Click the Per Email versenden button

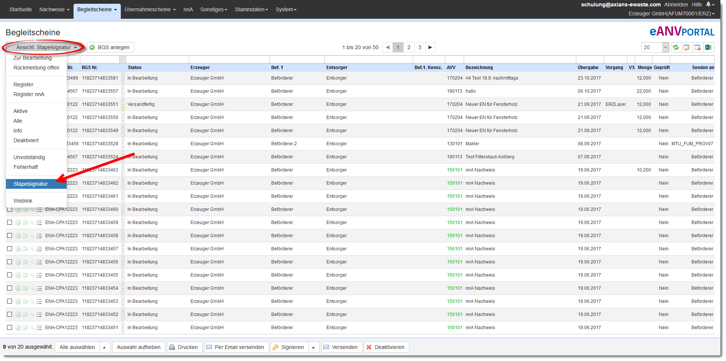(x=236, y=347)
